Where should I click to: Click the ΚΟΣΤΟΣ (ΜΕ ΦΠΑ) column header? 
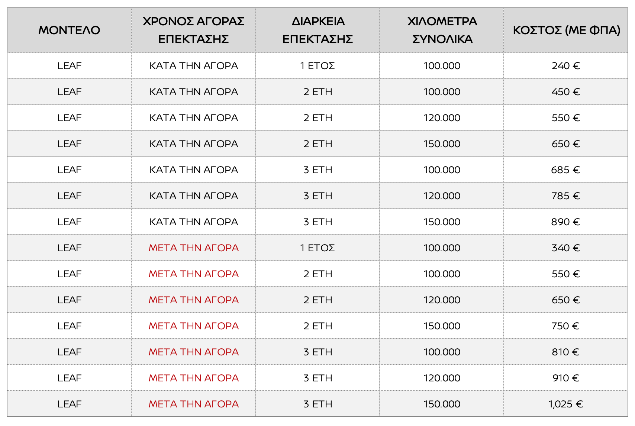pyautogui.click(x=566, y=30)
